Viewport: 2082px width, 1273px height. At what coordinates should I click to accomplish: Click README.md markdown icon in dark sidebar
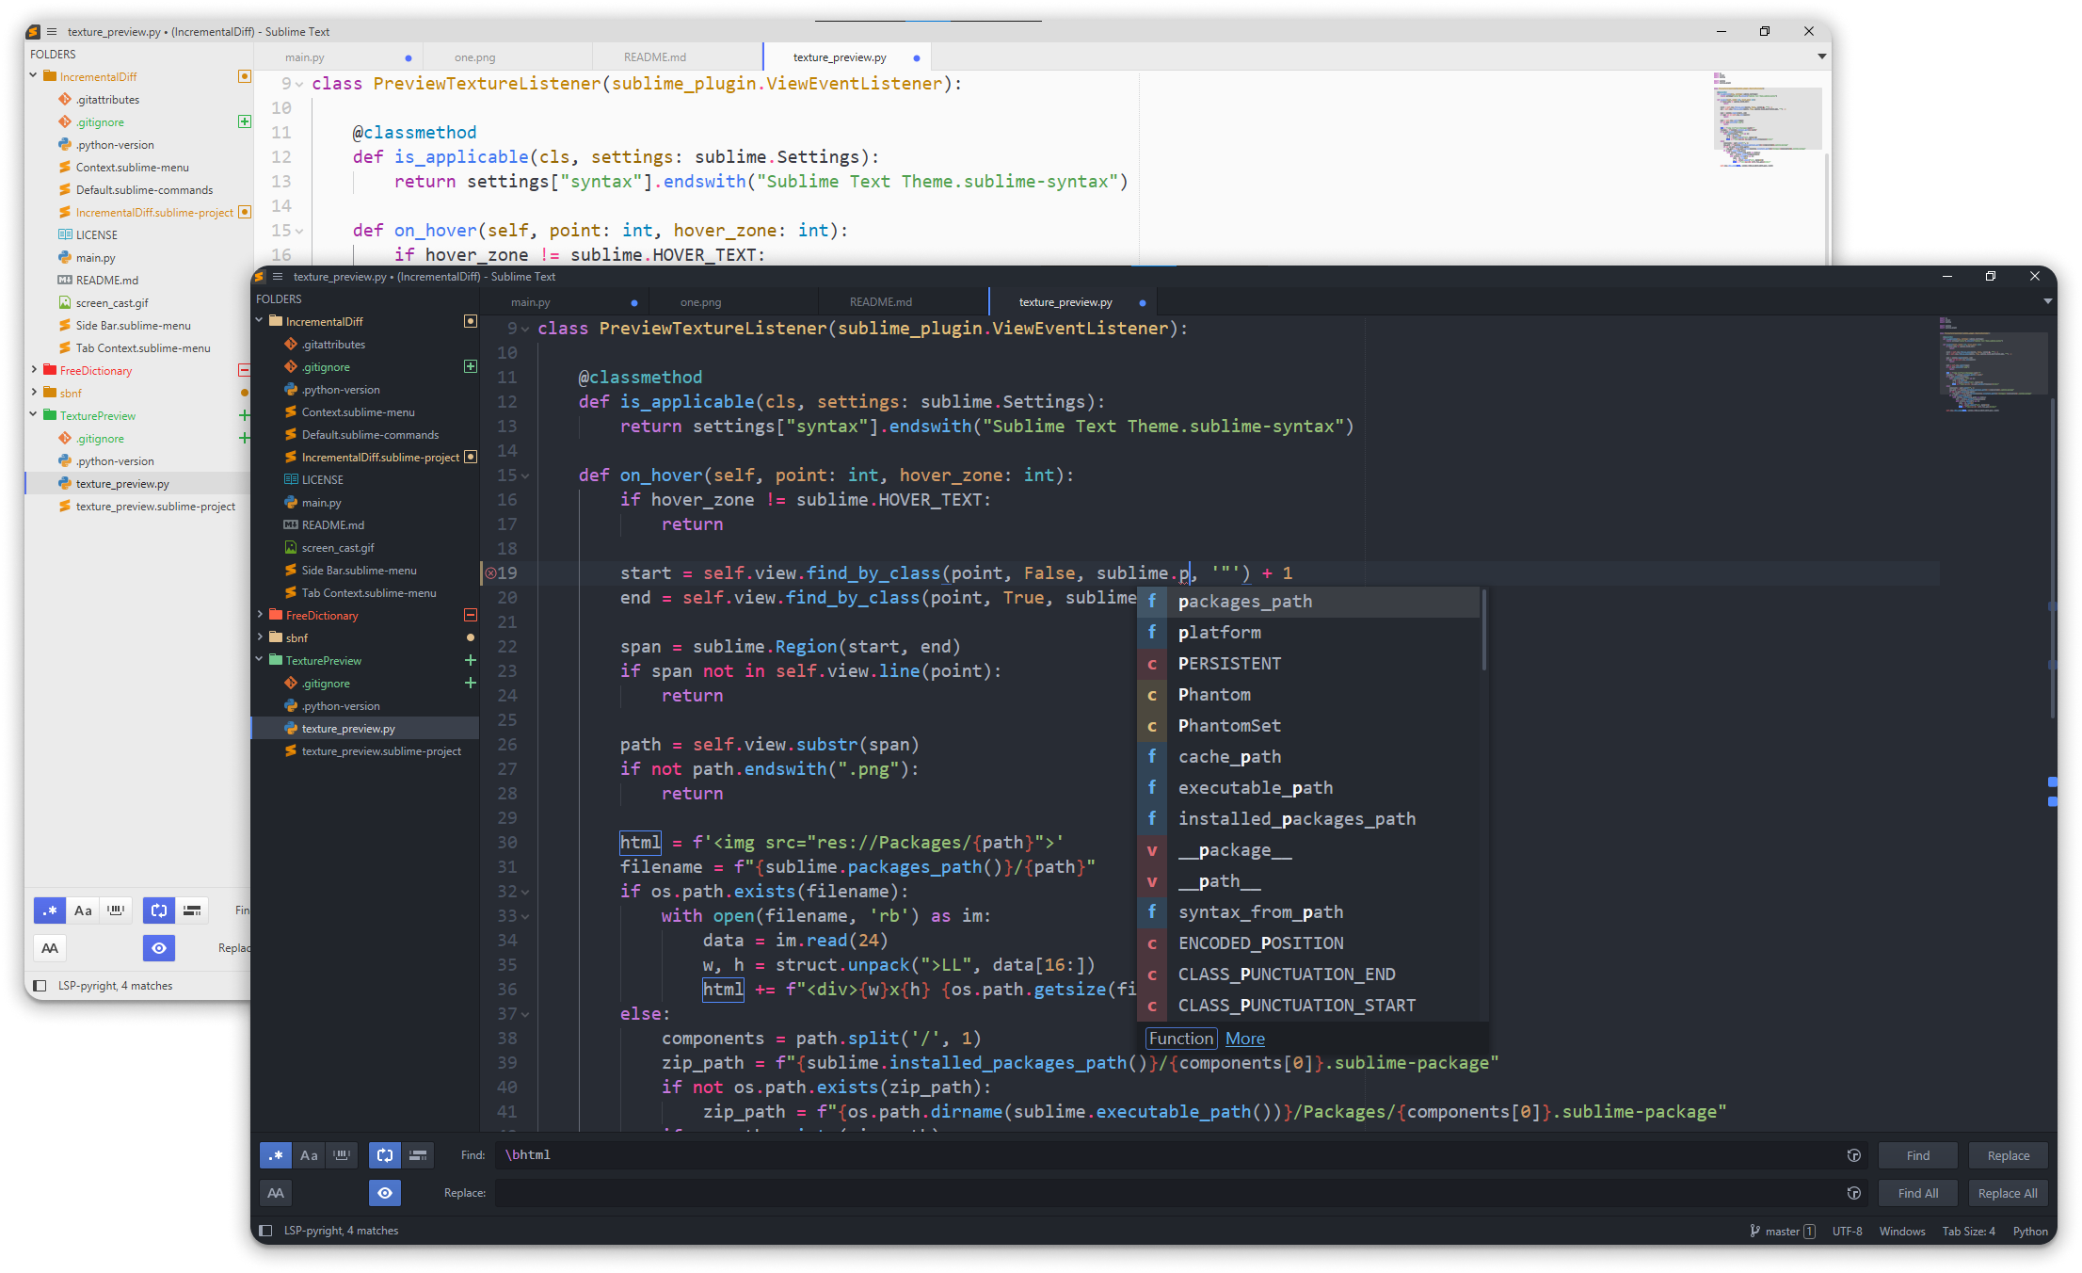[x=291, y=524]
